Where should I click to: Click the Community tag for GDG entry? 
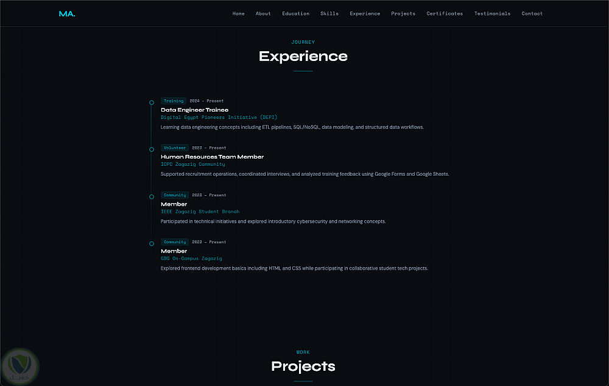tap(175, 242)
